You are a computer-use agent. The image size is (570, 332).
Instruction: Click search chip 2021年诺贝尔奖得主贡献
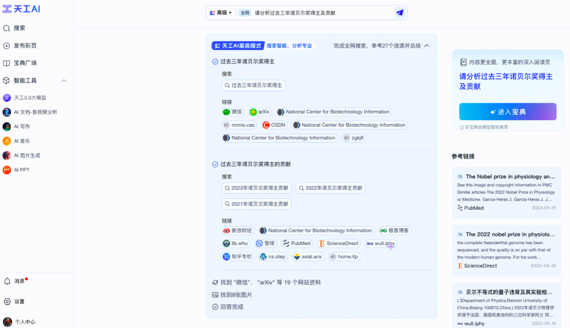point(256,203)
